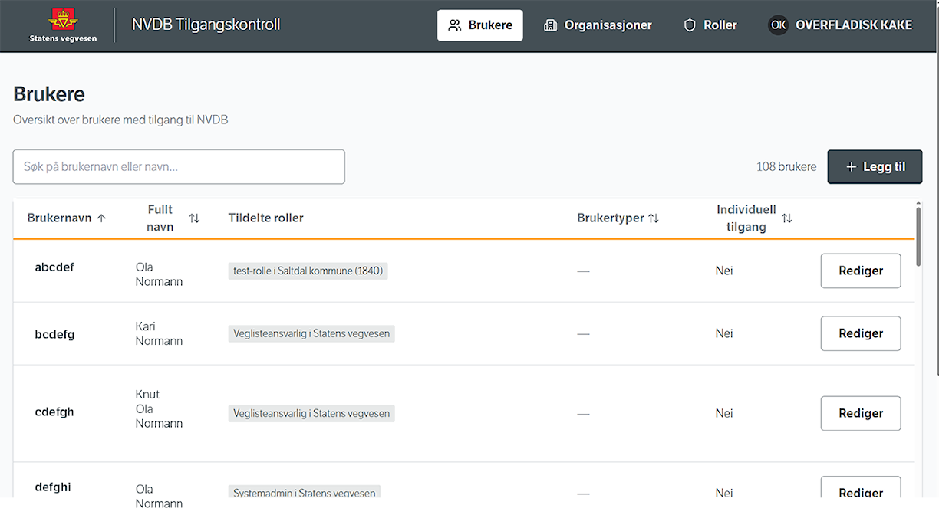Sort by Brukernavn using the up arrow
939x528 pixels.
101,218
